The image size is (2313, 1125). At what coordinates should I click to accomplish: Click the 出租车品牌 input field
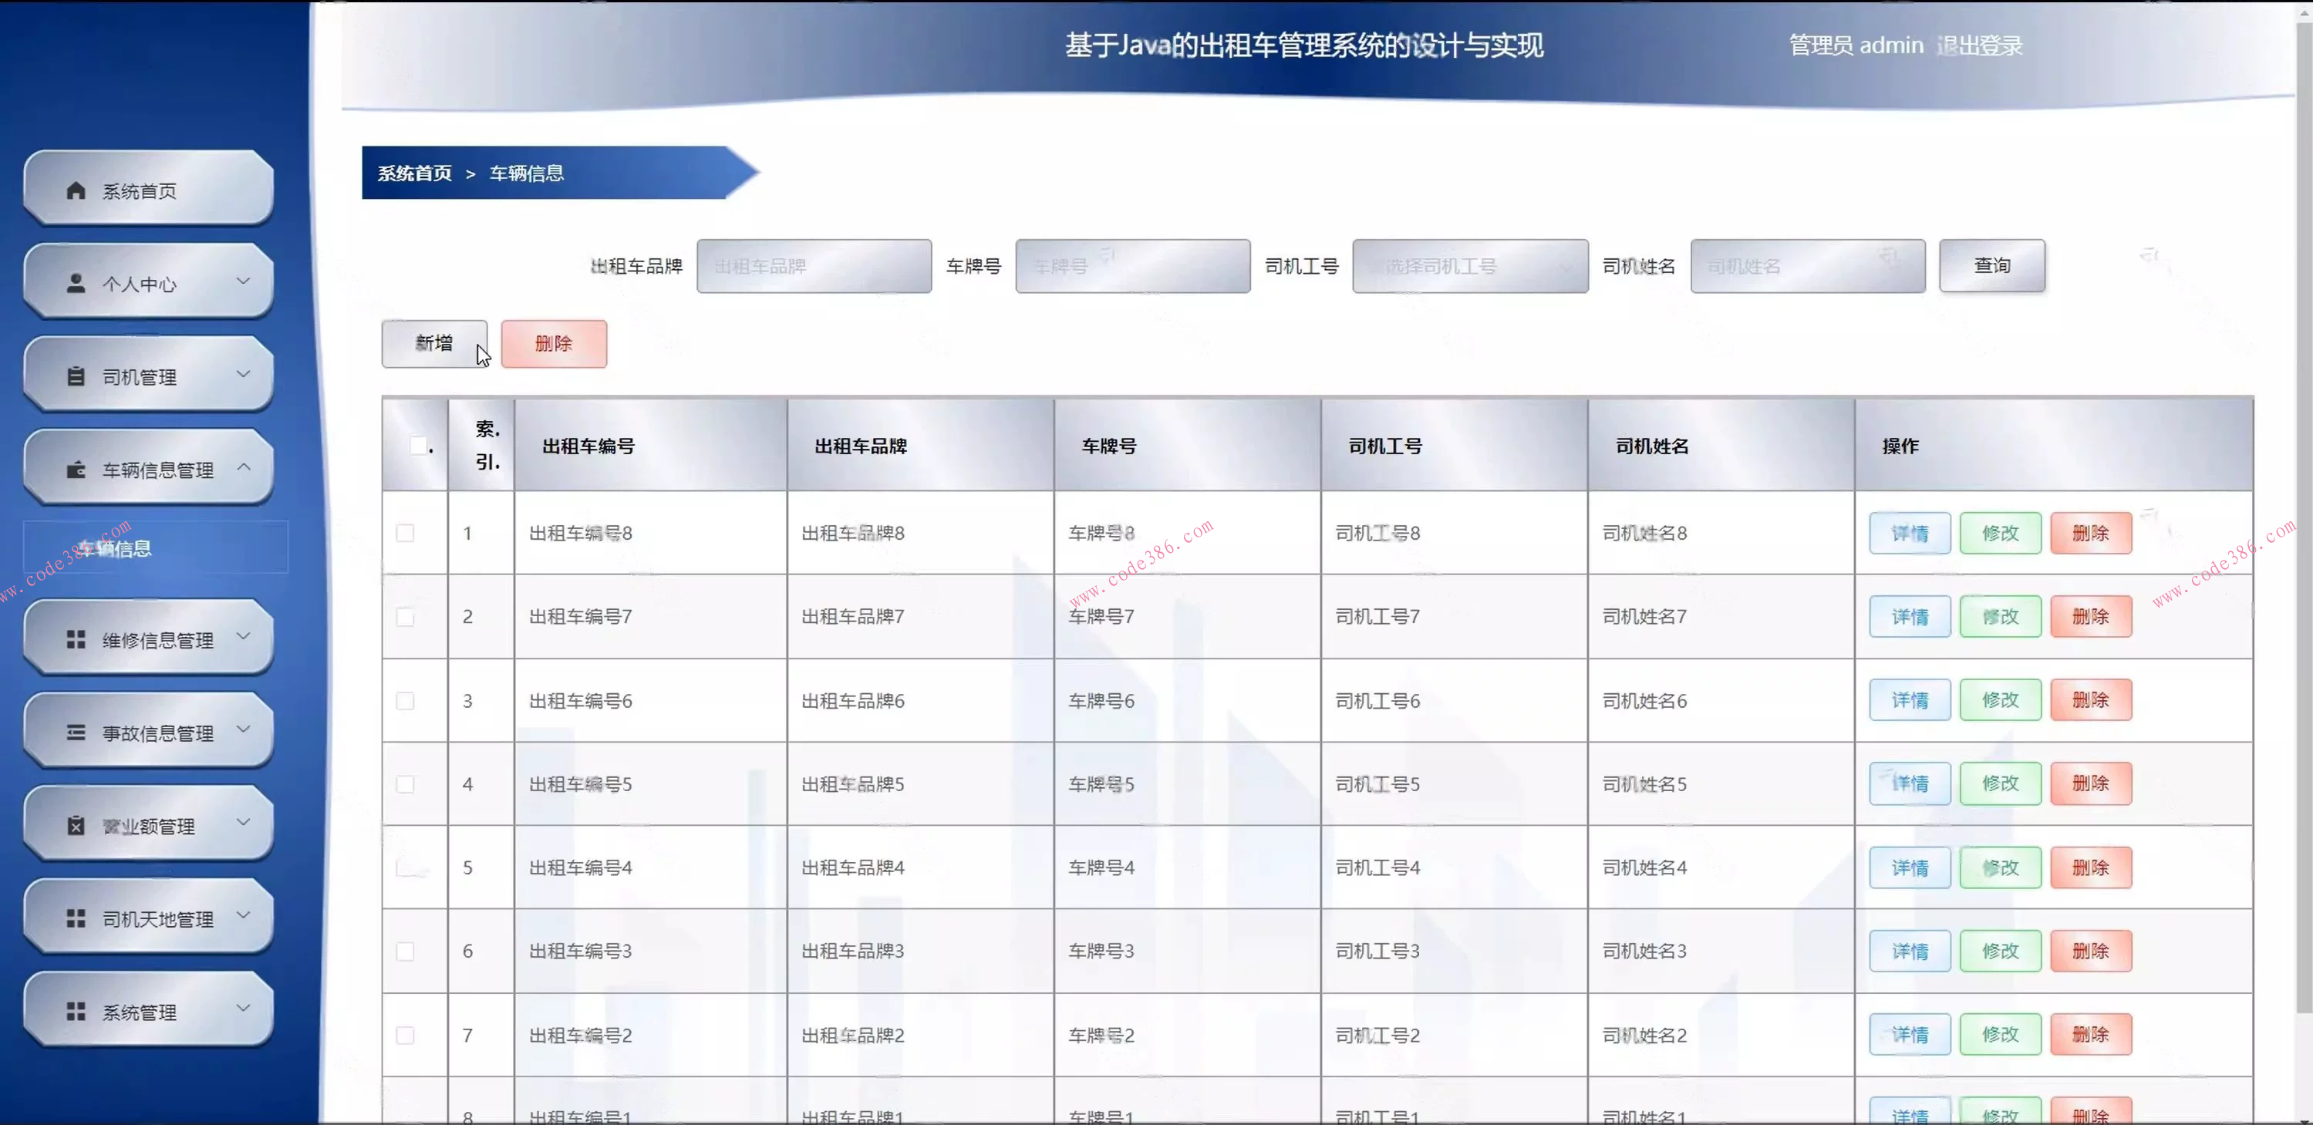point(814,266)
